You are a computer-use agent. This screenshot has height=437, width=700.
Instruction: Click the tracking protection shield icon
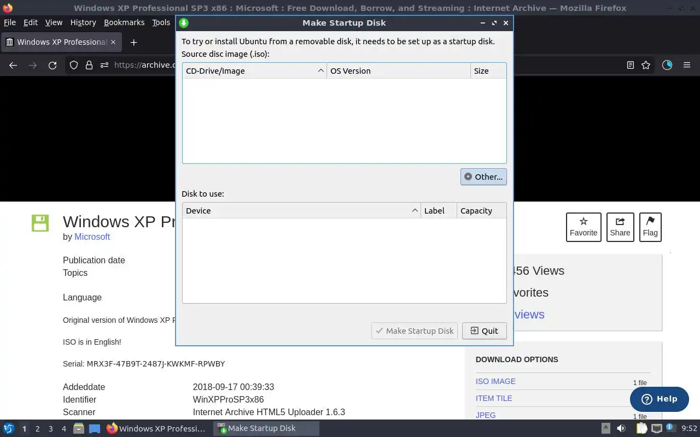pos(74,65)
